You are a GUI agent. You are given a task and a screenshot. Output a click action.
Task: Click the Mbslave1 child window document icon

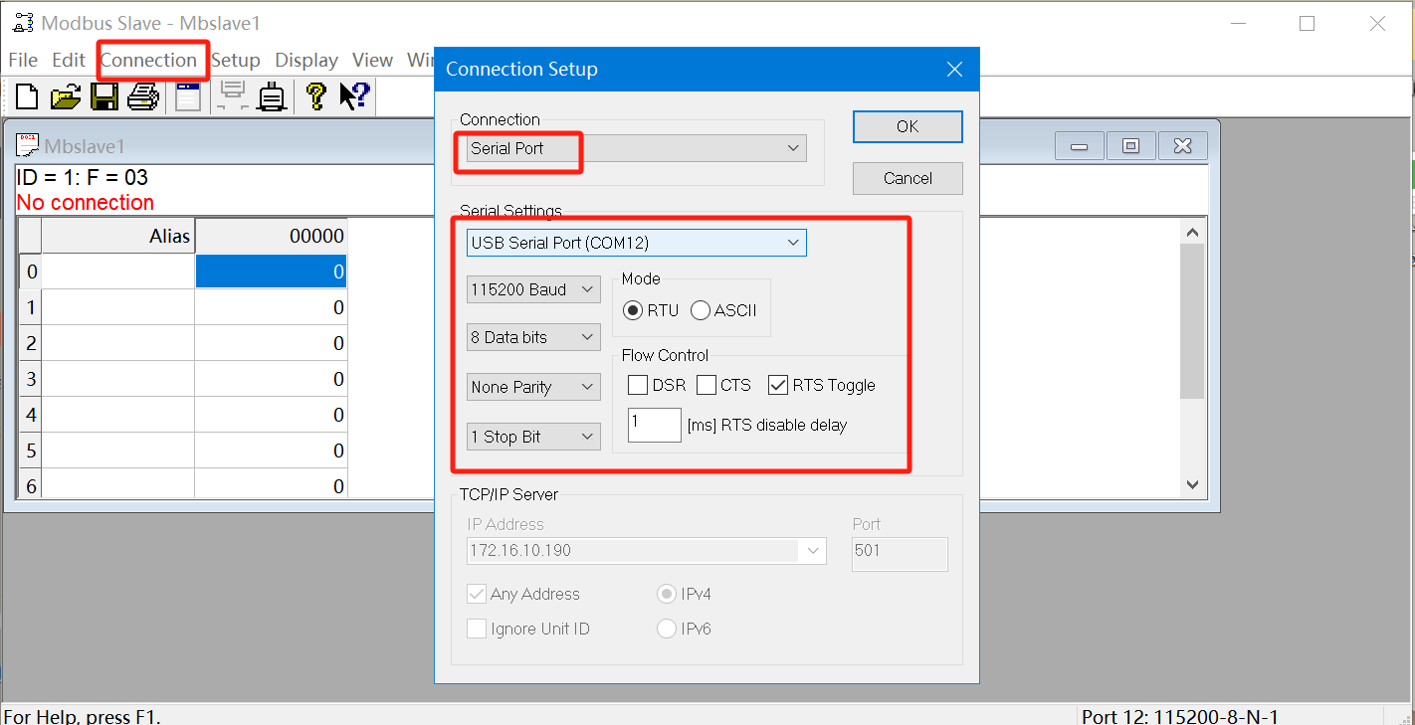coord(28,145)
